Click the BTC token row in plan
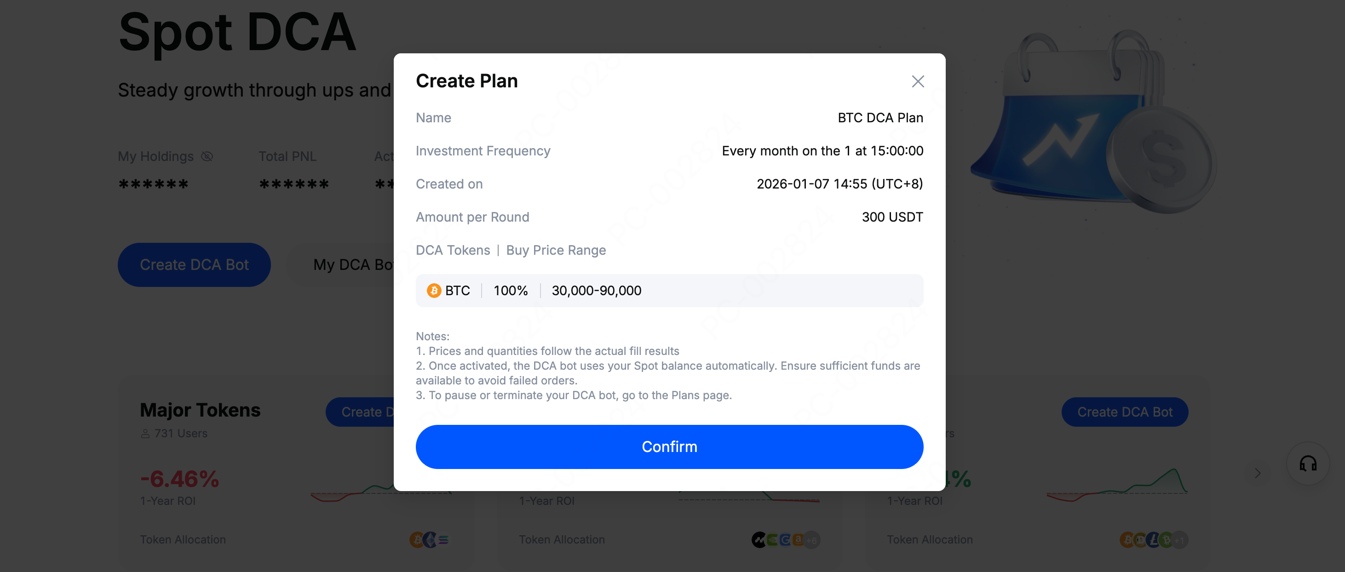This screenshot has width=1345, height=572. tap(669, 291)
